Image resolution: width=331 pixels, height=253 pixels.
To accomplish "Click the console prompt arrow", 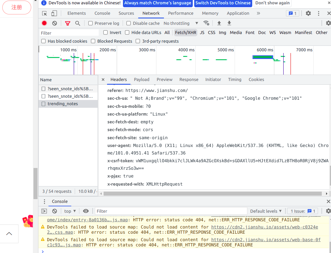I will tap(43, 251).
